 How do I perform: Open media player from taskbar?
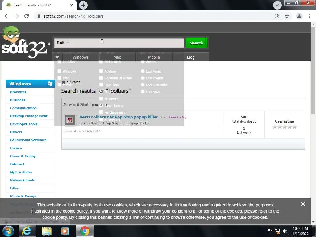[x=65, y=231]
